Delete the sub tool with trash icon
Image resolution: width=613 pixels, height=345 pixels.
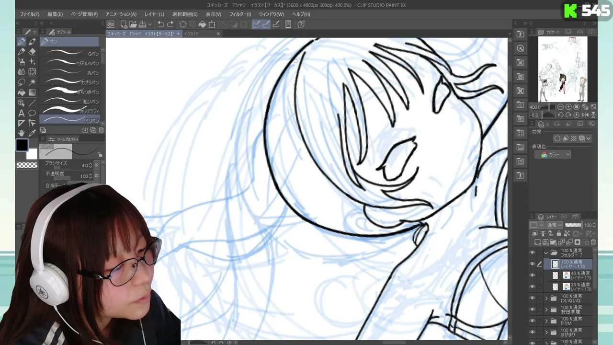pyautogui.click(x=101, y=130)
